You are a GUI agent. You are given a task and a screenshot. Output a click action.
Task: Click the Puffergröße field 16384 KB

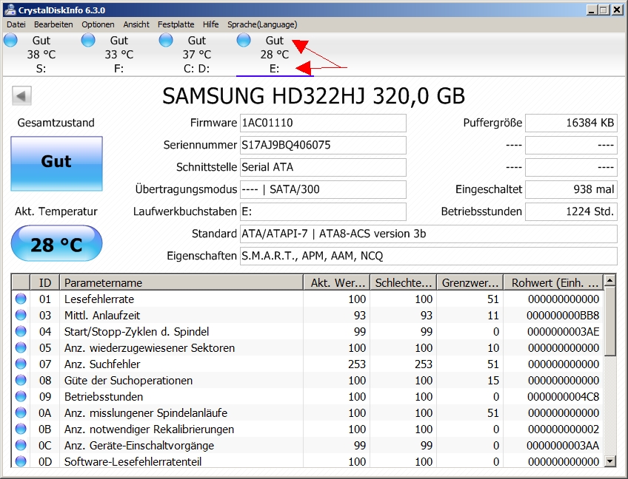[571, 123]
